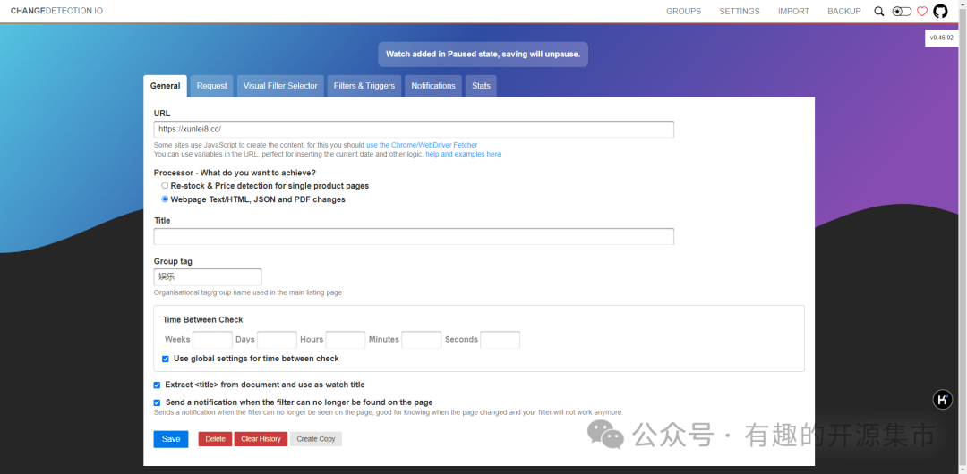Click the Group tag input field
The height and width of the screenshot is (474, 967).
coord(208,276)
